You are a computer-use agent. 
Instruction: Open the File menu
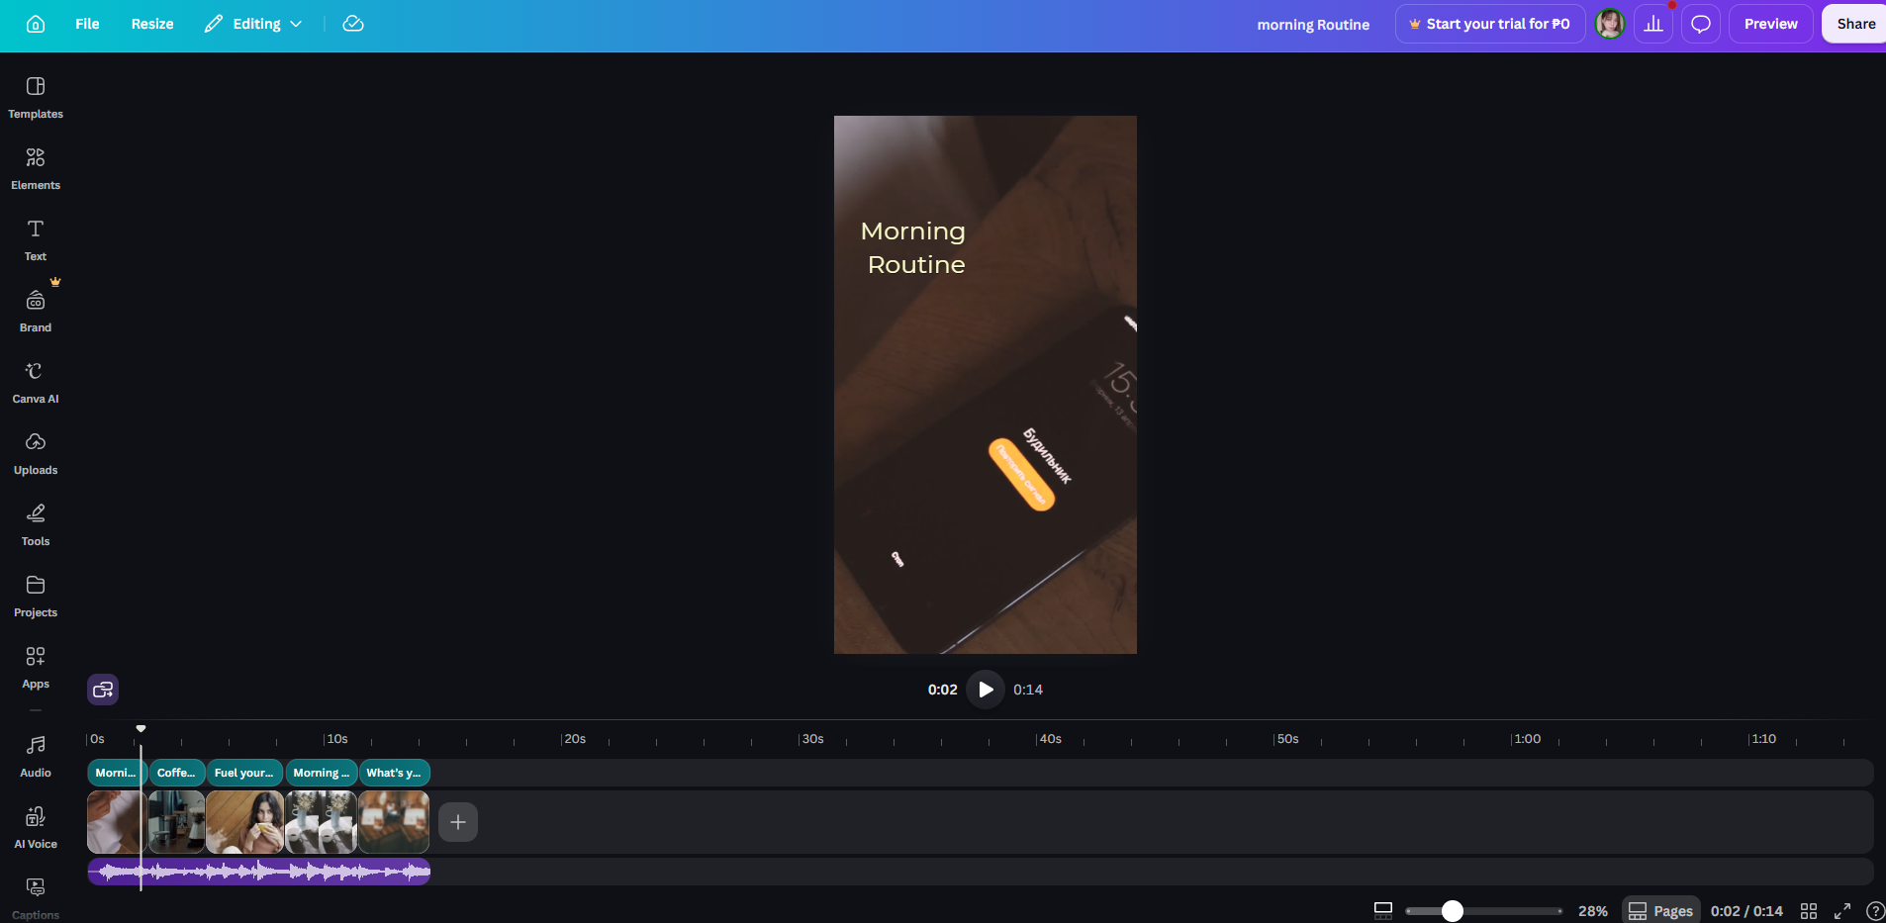click(87, 24)
